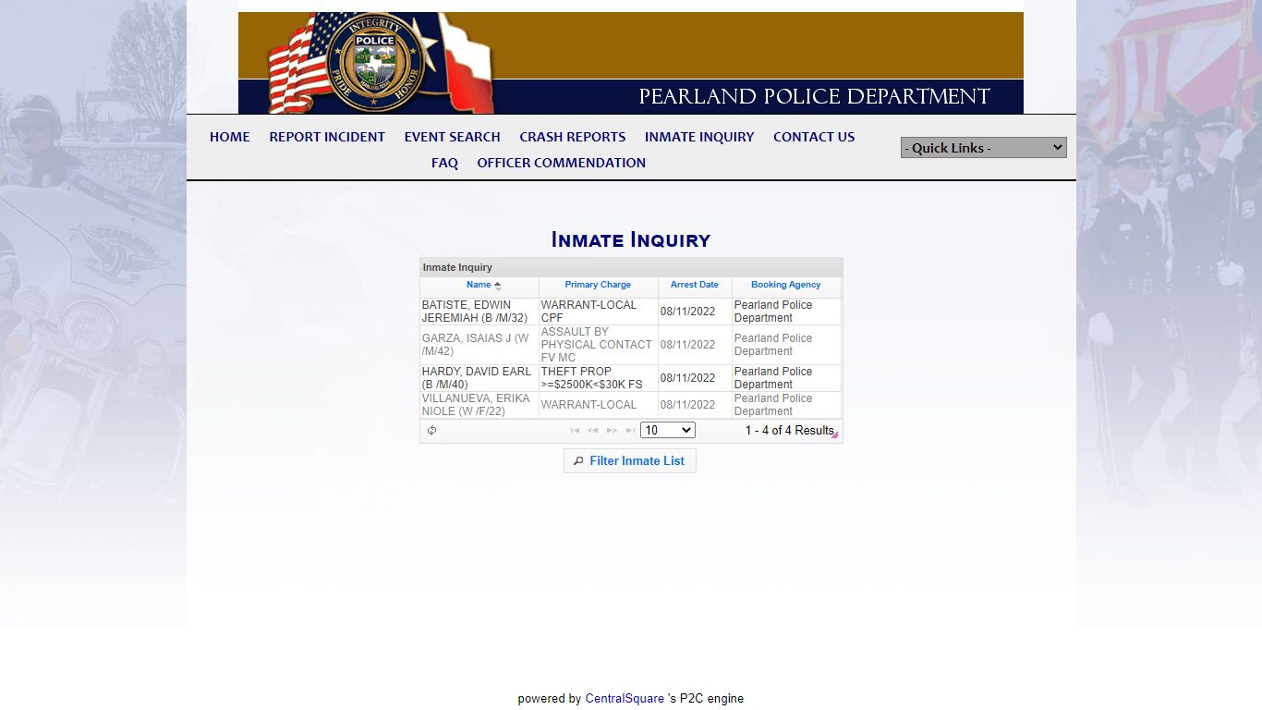The height and width of the screenshot is (710, 1262).
Task: Open OFFICER COMMENDATION page
Action: [x=561, y=163]
